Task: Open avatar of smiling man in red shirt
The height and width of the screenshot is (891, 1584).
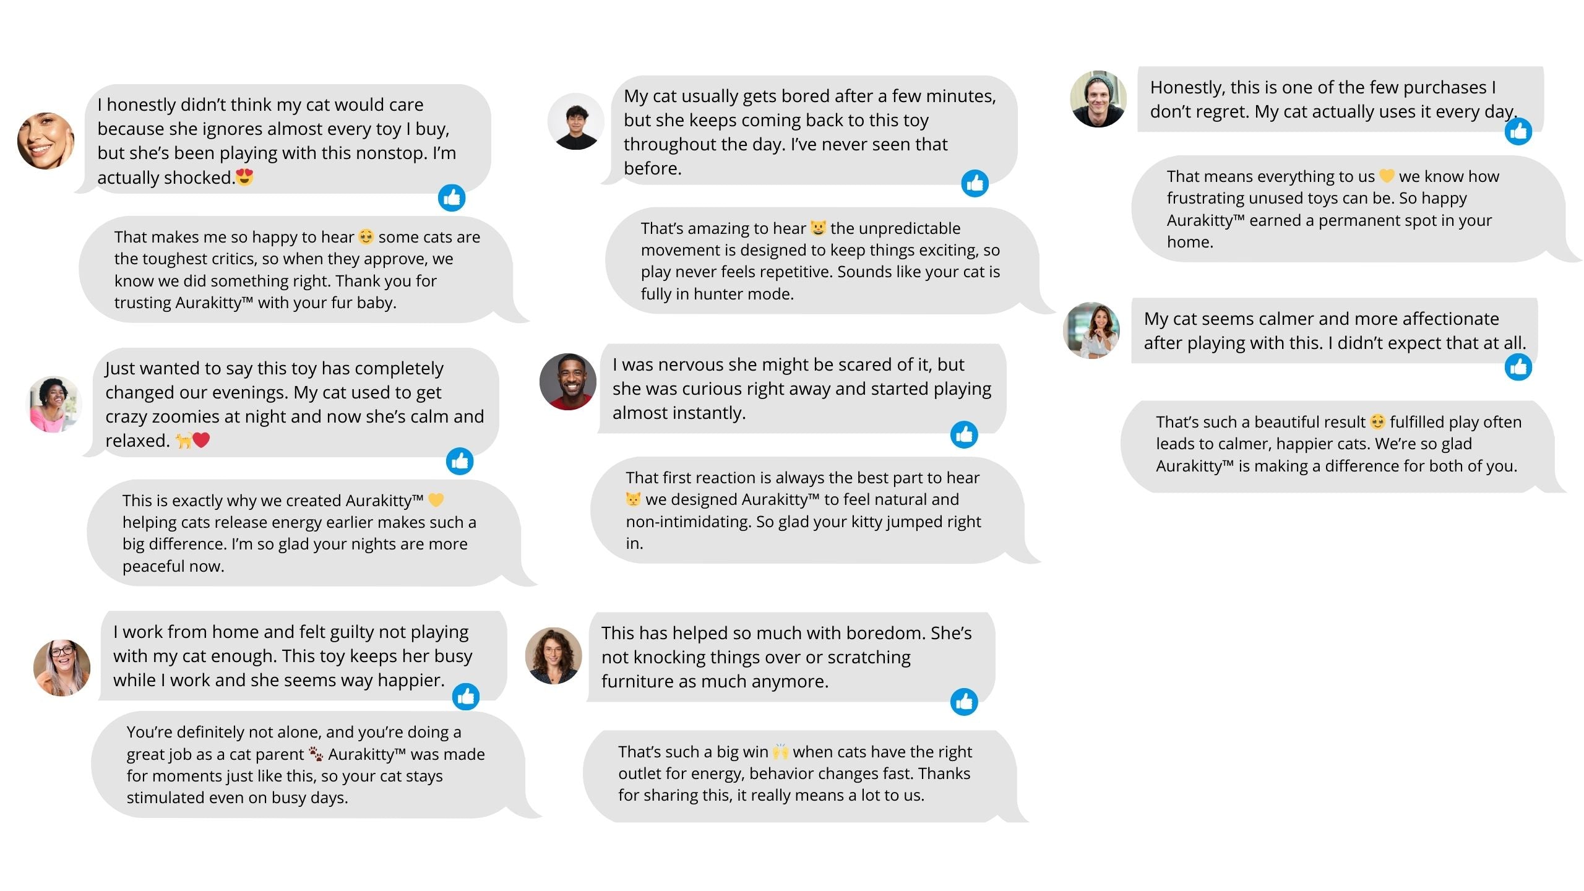Action: pos(567,382)
